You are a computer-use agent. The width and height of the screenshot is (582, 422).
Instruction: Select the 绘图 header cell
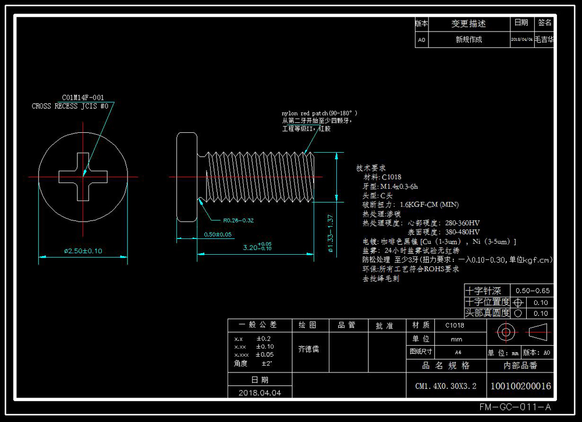pos(311,325)
